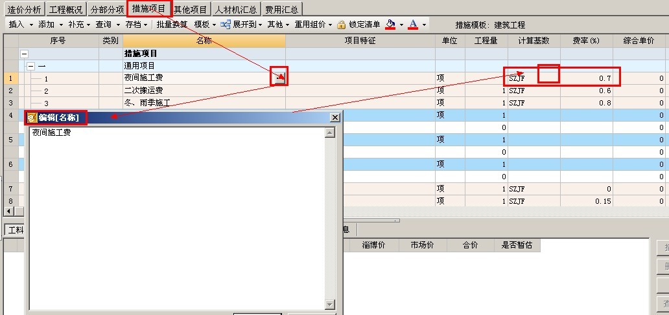The image size is (669, 315).
Task: Open the 展开到 dropdown arrow
Action: tap(260, 25)
